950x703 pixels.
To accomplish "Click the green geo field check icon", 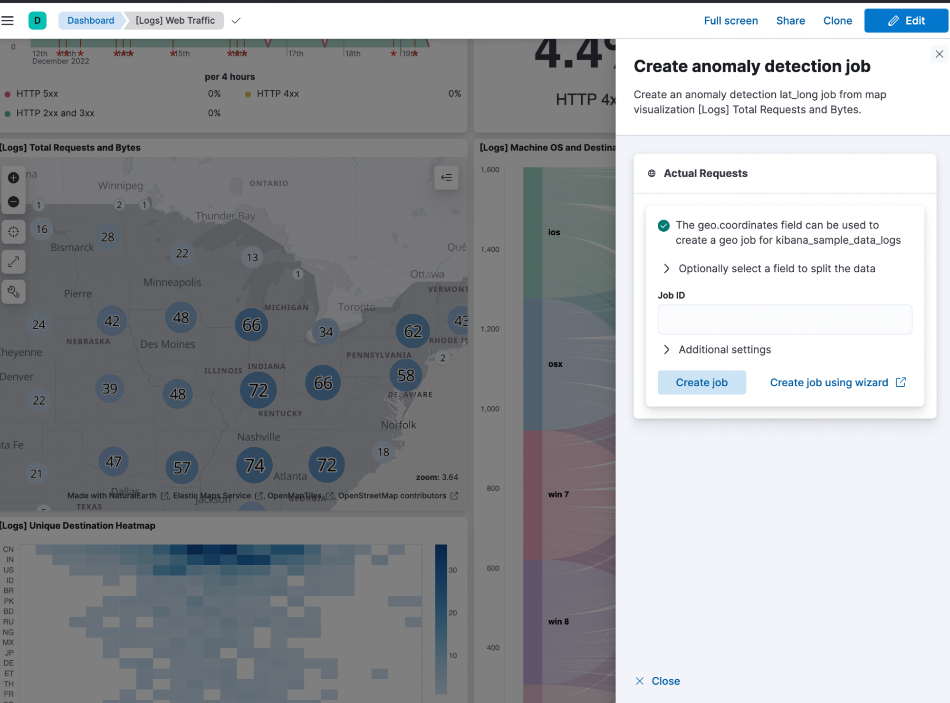I will pyautogui.click(x=663, y=226).
